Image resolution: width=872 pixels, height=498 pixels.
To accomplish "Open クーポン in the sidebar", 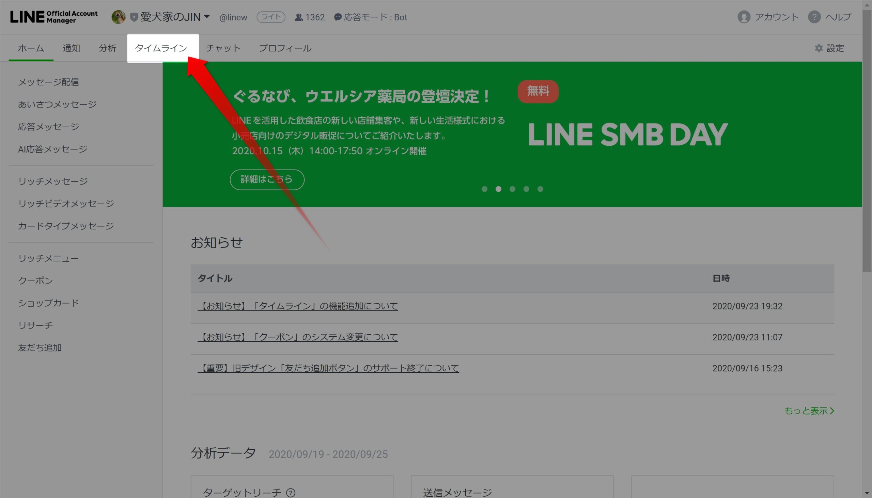I will [35, 280].
